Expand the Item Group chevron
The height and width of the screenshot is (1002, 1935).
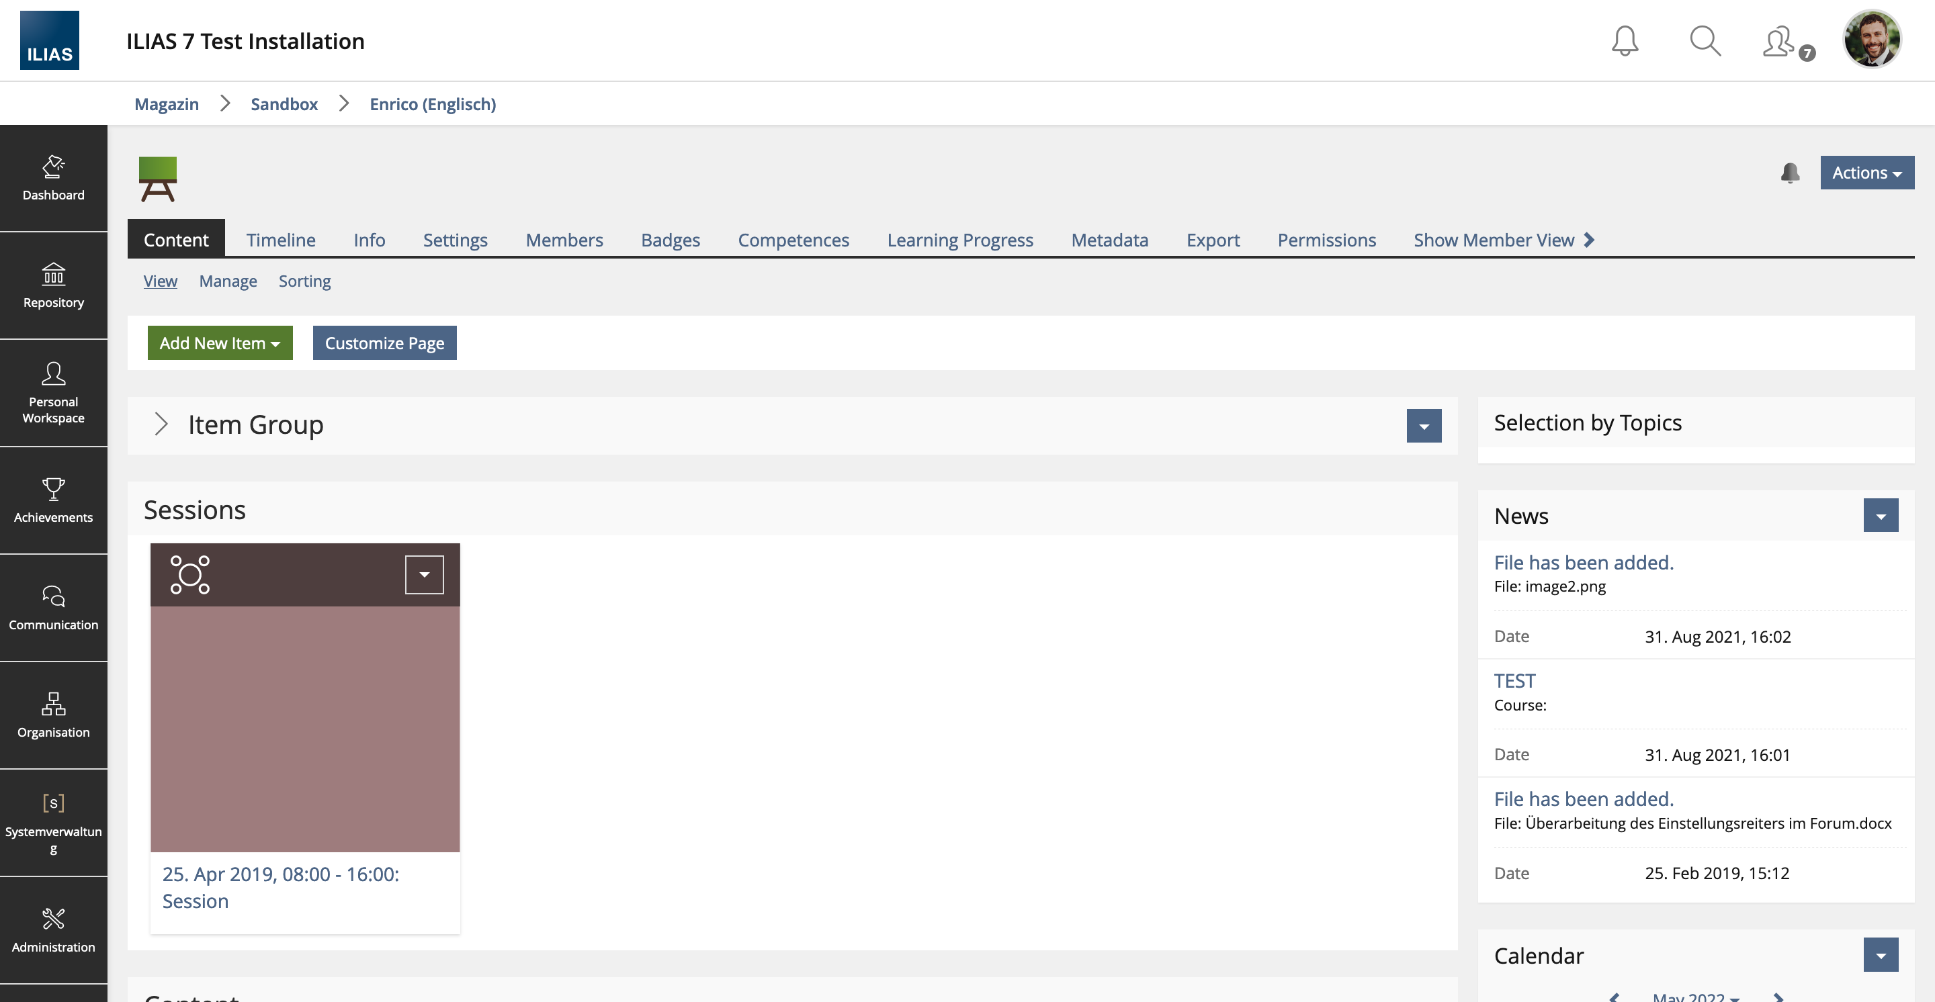point(161,424)
